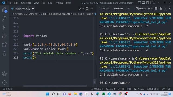
Task: Click in terminal at PS C:\Users\acer> prompt
Action: 115,83
